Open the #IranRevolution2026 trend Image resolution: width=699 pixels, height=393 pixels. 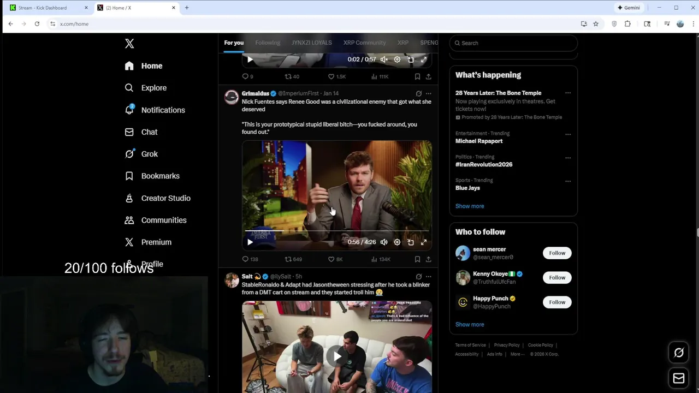pos(484,164)
